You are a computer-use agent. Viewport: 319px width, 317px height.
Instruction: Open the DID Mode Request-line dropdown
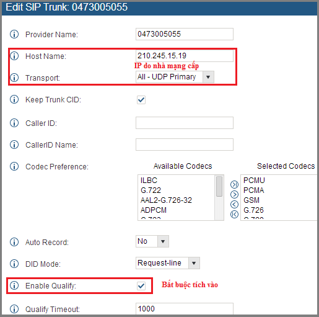pyautogui.click(x=168, y=263)
